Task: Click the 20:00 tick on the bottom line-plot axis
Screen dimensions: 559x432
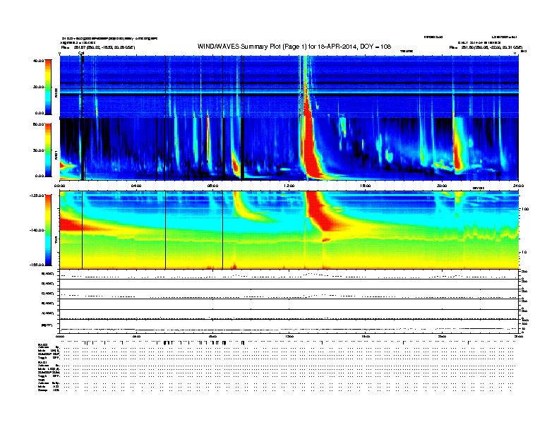Action: tap(442, 337)
